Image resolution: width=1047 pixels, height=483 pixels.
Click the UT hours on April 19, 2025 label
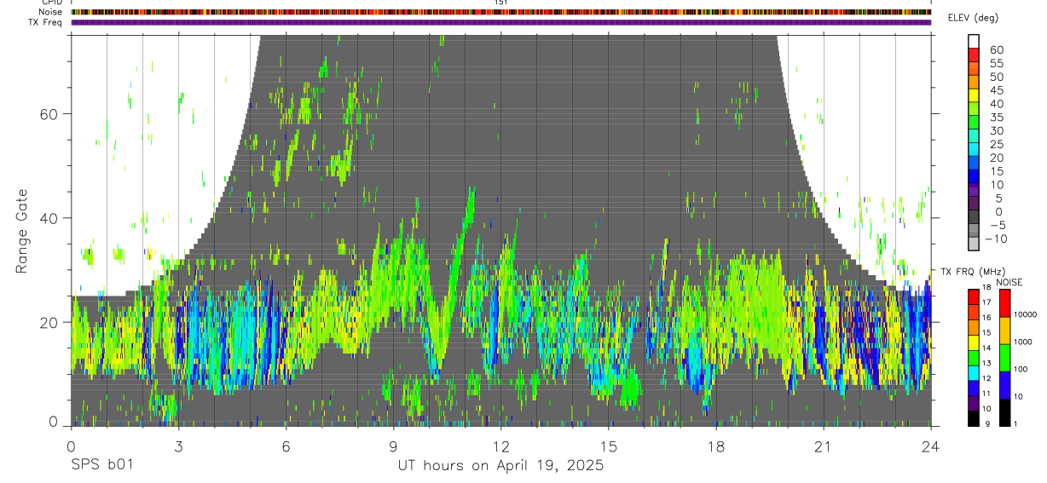coord(500,466)
